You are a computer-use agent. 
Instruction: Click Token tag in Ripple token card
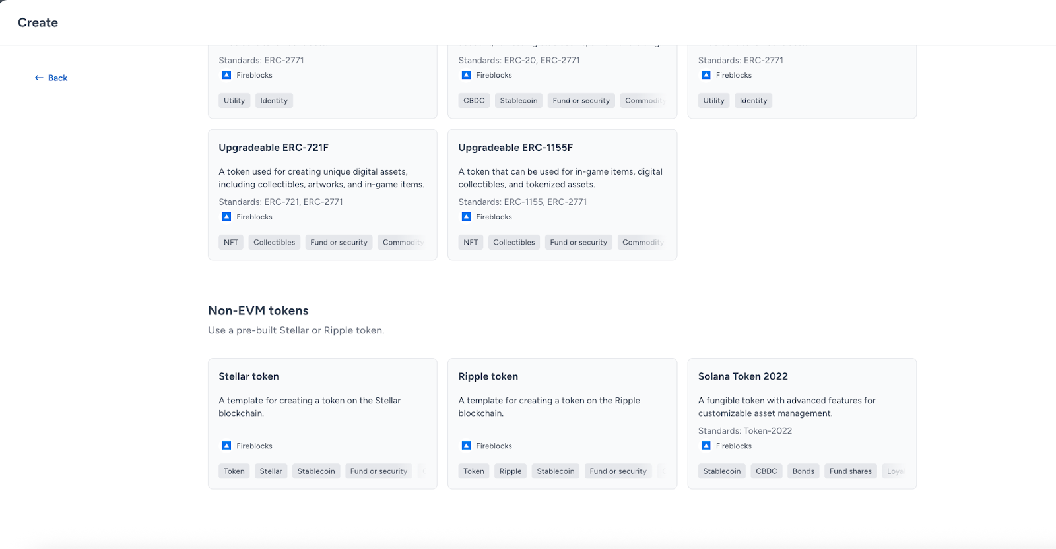[x=474, y=471]
